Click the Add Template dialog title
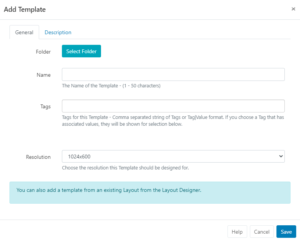 (25, 9)
